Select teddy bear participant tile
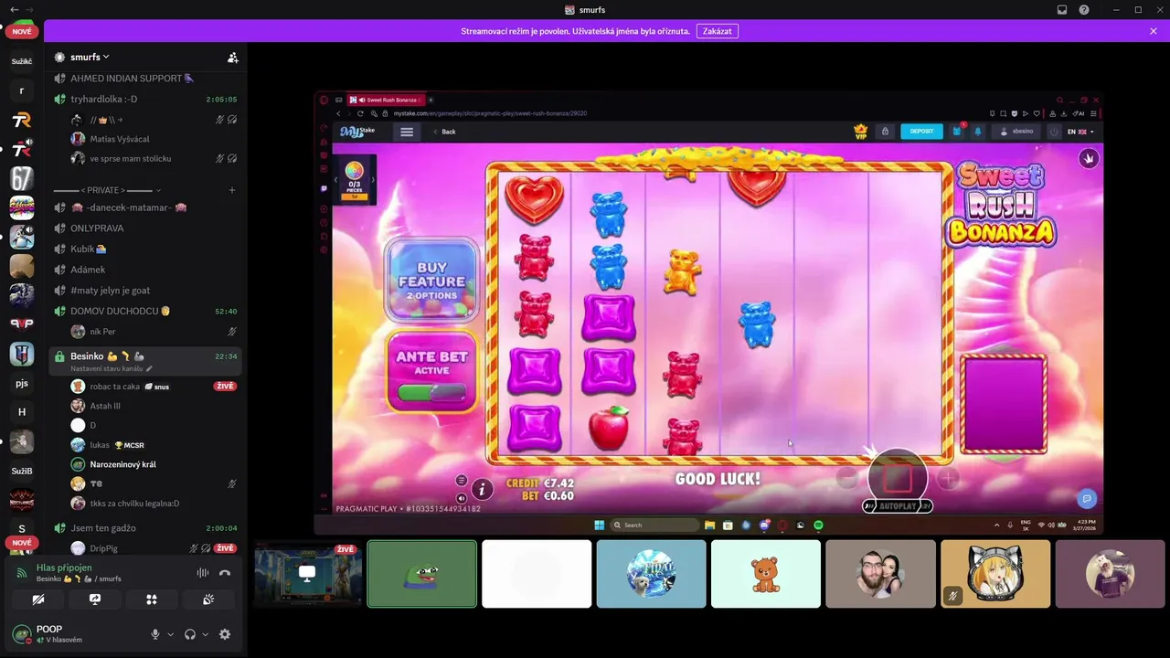The width and height of the screenshot is (1170, 658). coord(766,574)
